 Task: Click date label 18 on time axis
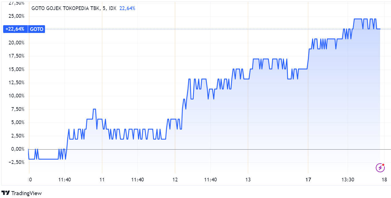point(384,180)
